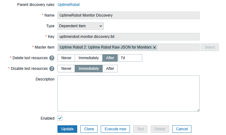The image size is (226, 135).
Task: Clone this discovery rule
Action: coord(89,129)
